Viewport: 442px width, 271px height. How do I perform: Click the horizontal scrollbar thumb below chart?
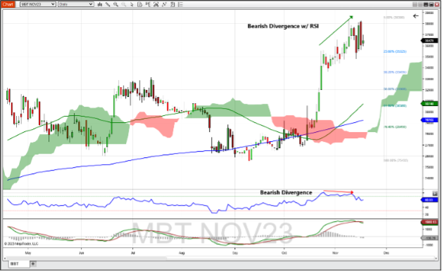click(x=87, y=258)
